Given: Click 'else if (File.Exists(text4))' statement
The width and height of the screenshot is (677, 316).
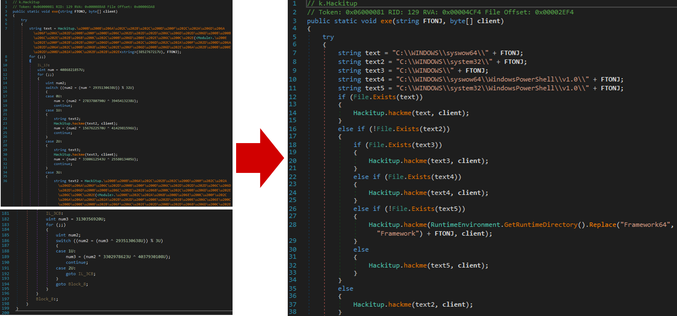Looking at the screenshot, I should [x=407, y=177].
